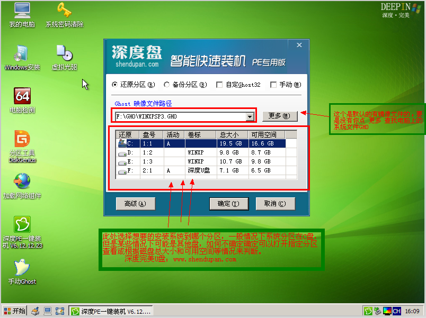Launch the 电脑检测 hardware detection tool

[x=21, y=98]
